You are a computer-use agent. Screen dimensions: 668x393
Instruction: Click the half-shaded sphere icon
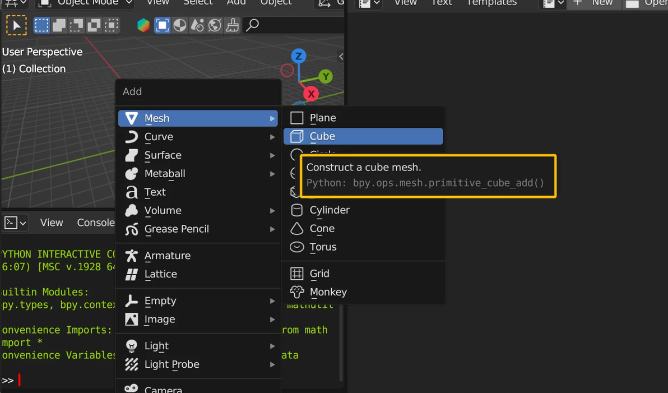pyautogui.click(x=180, y=25)
